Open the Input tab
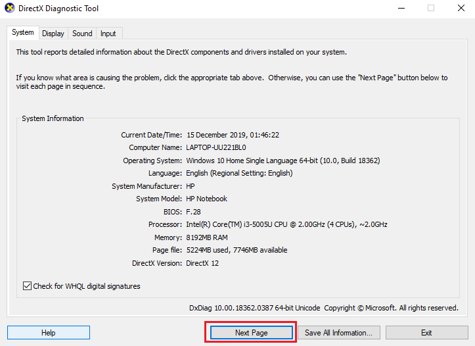This screenshot has height=346, width=475. click(108, 34)
